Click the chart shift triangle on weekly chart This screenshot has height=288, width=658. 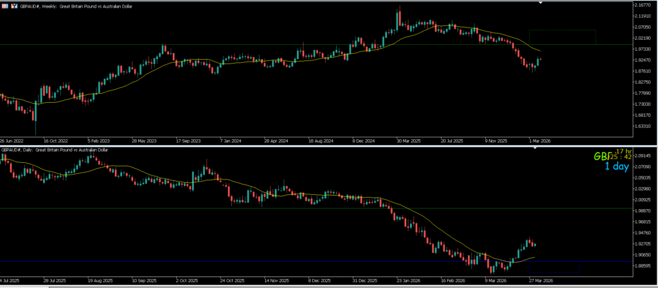pos(540,3)
